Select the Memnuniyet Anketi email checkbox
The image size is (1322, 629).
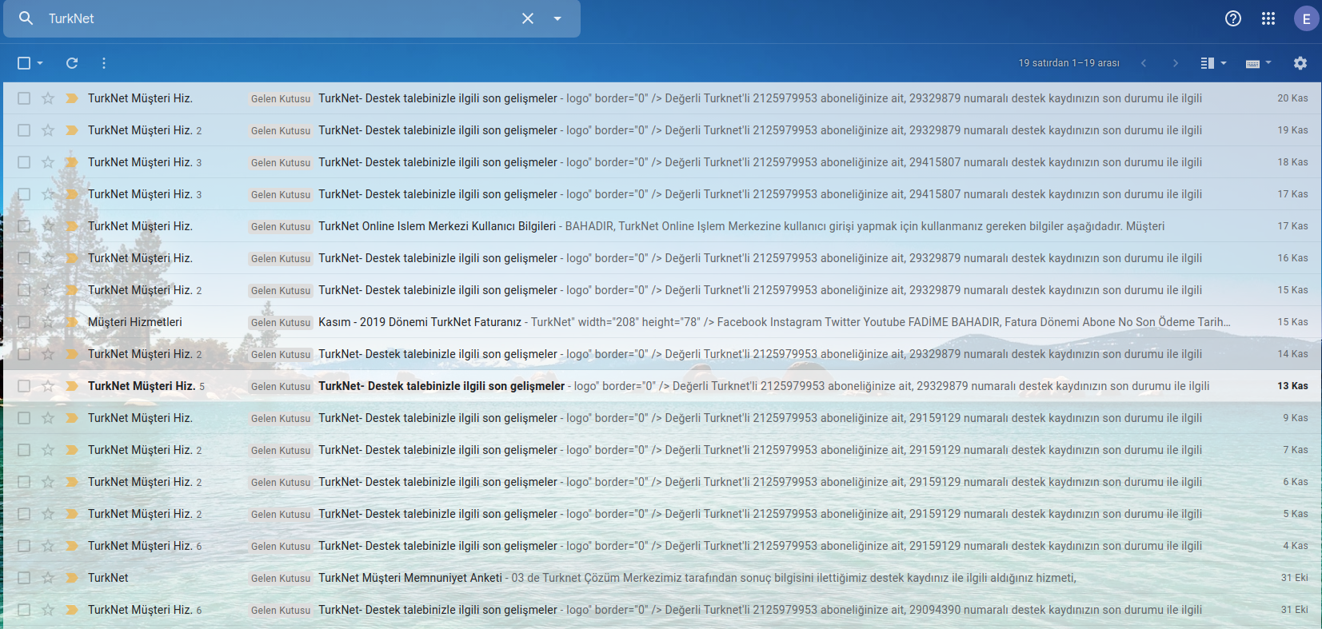24,578
